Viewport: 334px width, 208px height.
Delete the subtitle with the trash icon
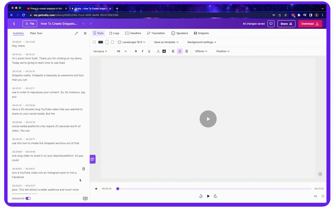point(83,169)
